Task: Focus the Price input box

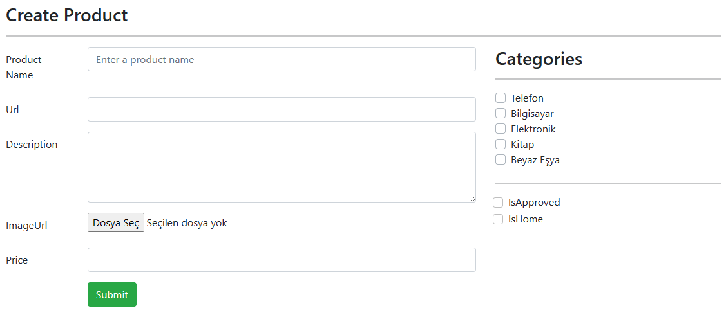Action: [282, 260]
